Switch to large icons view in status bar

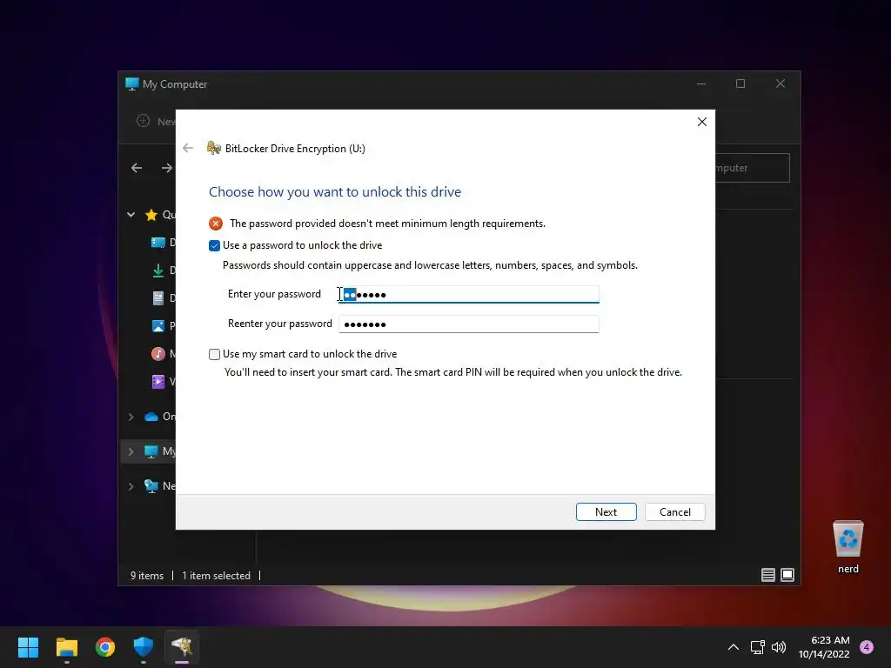coord(787,575)
